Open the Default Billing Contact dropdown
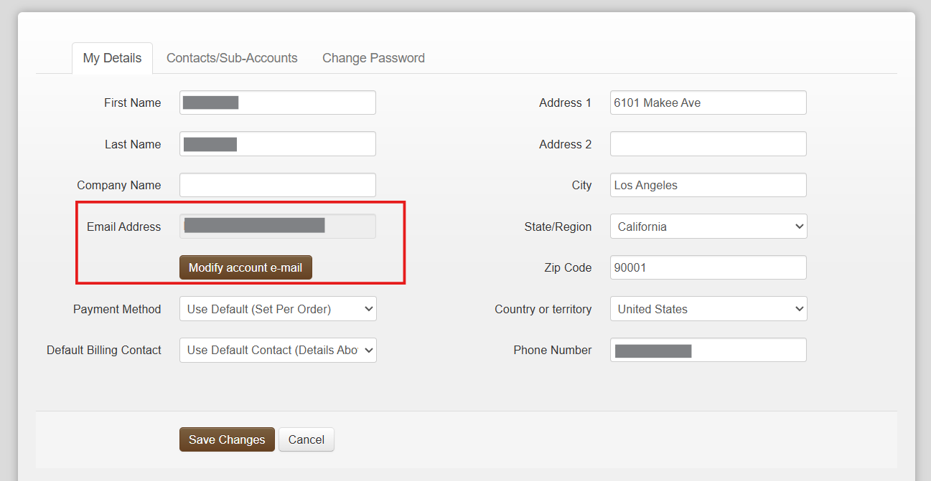The width and height of the screenshot is (931, 481). [278, 351]
